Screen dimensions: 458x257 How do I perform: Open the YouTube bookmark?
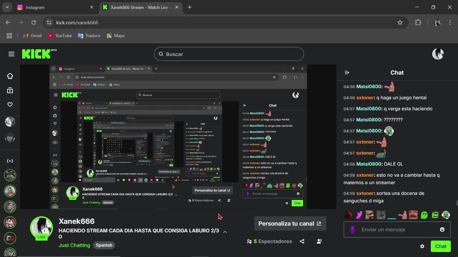[60, 36]
